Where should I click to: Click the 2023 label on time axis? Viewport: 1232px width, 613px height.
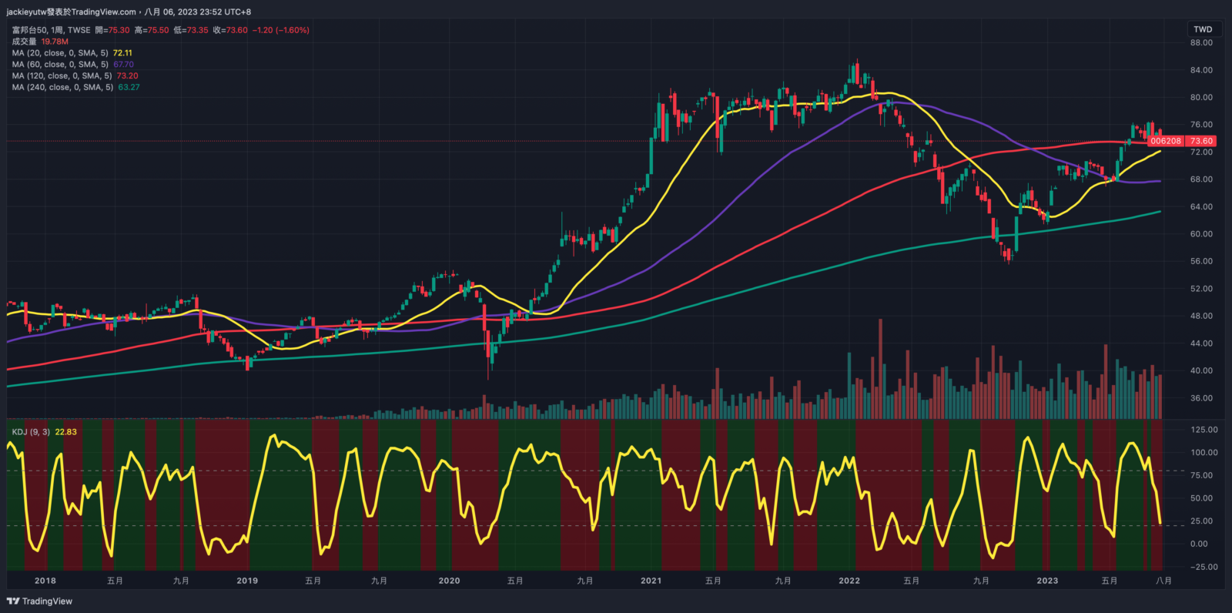click(x=1047, y=581)
